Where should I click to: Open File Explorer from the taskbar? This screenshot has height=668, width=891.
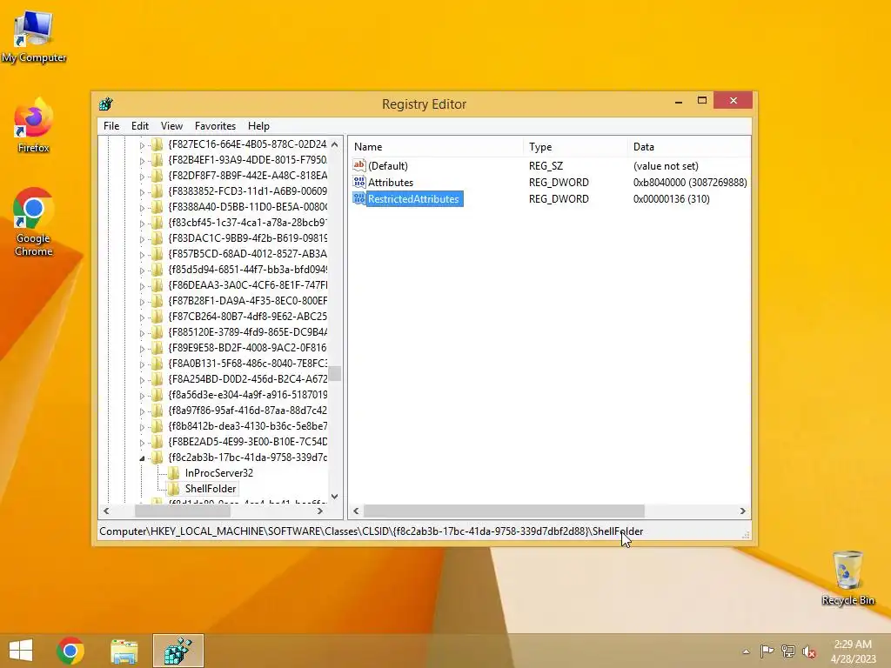click(x=124, y=651)
